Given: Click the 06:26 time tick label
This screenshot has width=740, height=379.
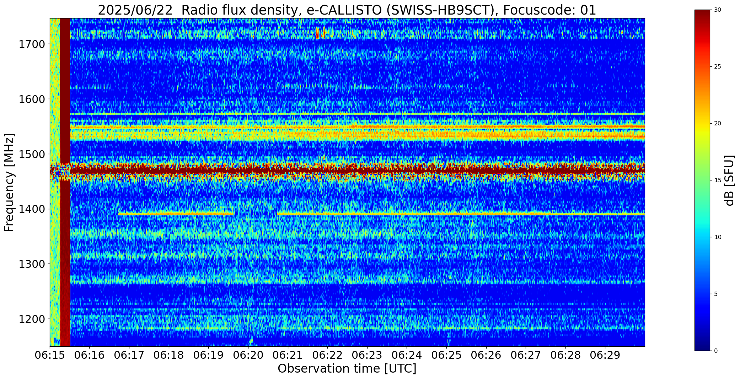Looking at the screenshot, I should tap(486, 355).
